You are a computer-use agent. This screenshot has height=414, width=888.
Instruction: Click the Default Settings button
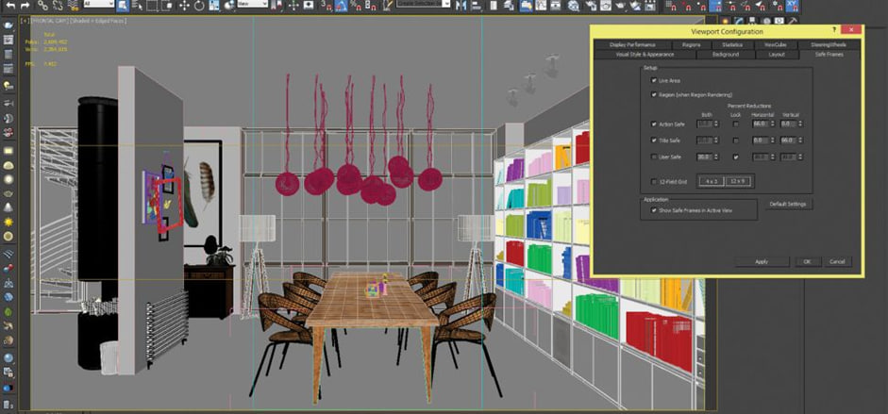coord(789,205)
